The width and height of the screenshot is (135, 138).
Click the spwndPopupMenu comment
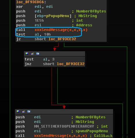(92, 131)
